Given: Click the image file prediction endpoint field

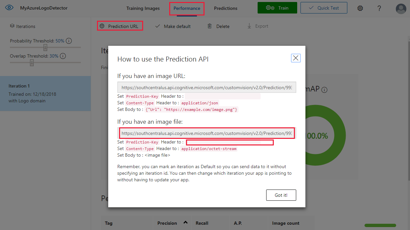Looking at the screenshot, I should point(207,133).
